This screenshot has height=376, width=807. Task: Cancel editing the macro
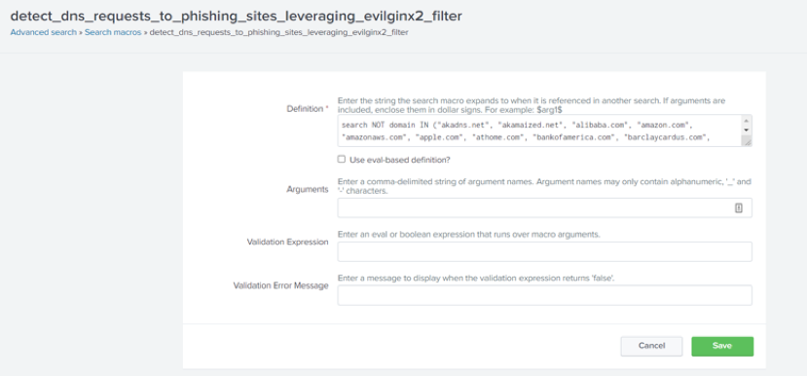(651, 346)
